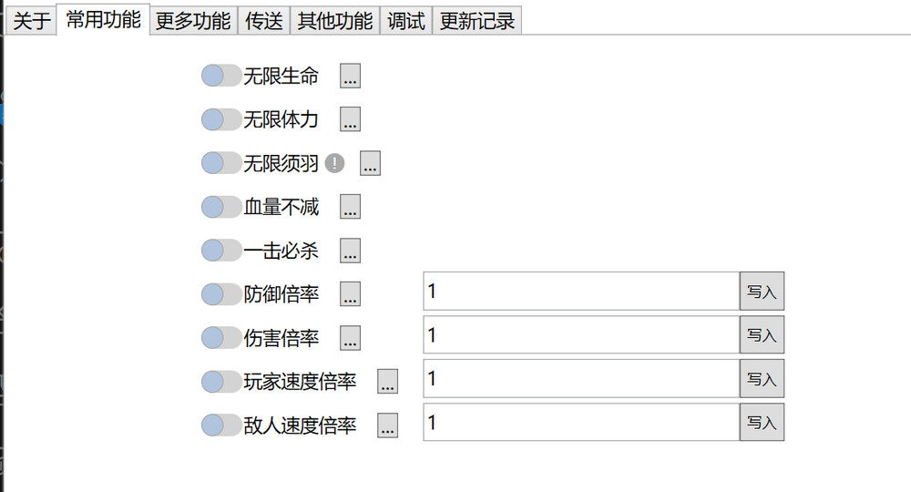Switch to the 更多功能 tab

click(x=193, y=22)
